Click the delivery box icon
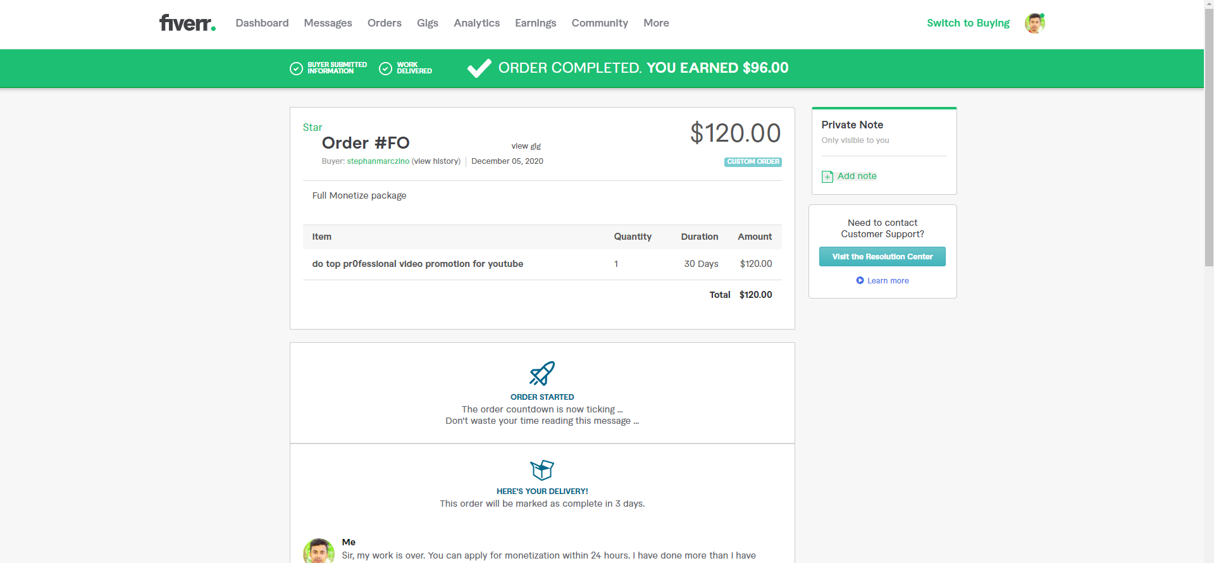1214x563 pixels. pos(542,469)
